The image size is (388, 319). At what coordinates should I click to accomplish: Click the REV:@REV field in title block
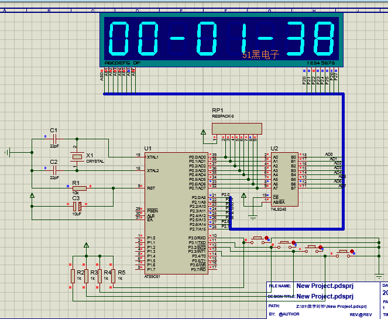[360, 314]
